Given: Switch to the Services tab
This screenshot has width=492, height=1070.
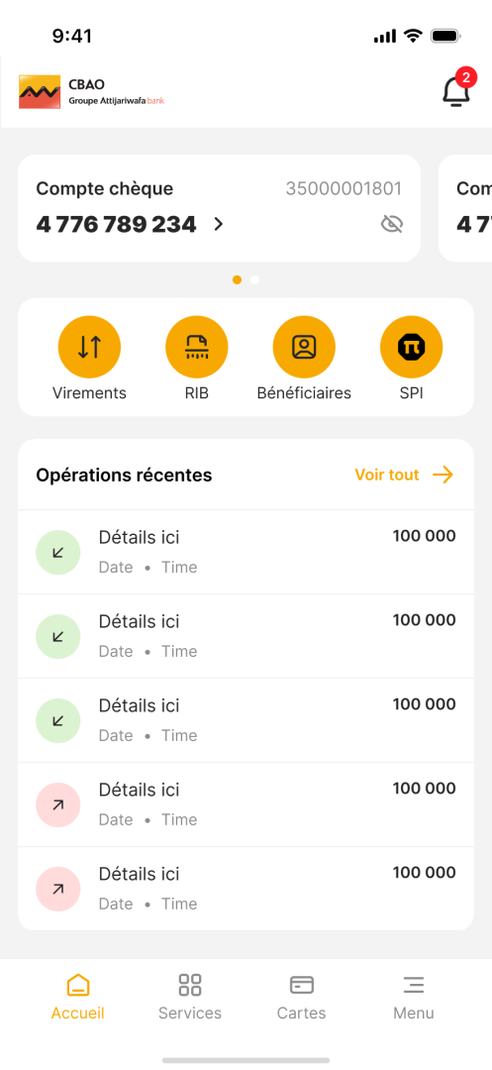Looking at the screenshot, I should pyautogui.click(x=189, y=997).
